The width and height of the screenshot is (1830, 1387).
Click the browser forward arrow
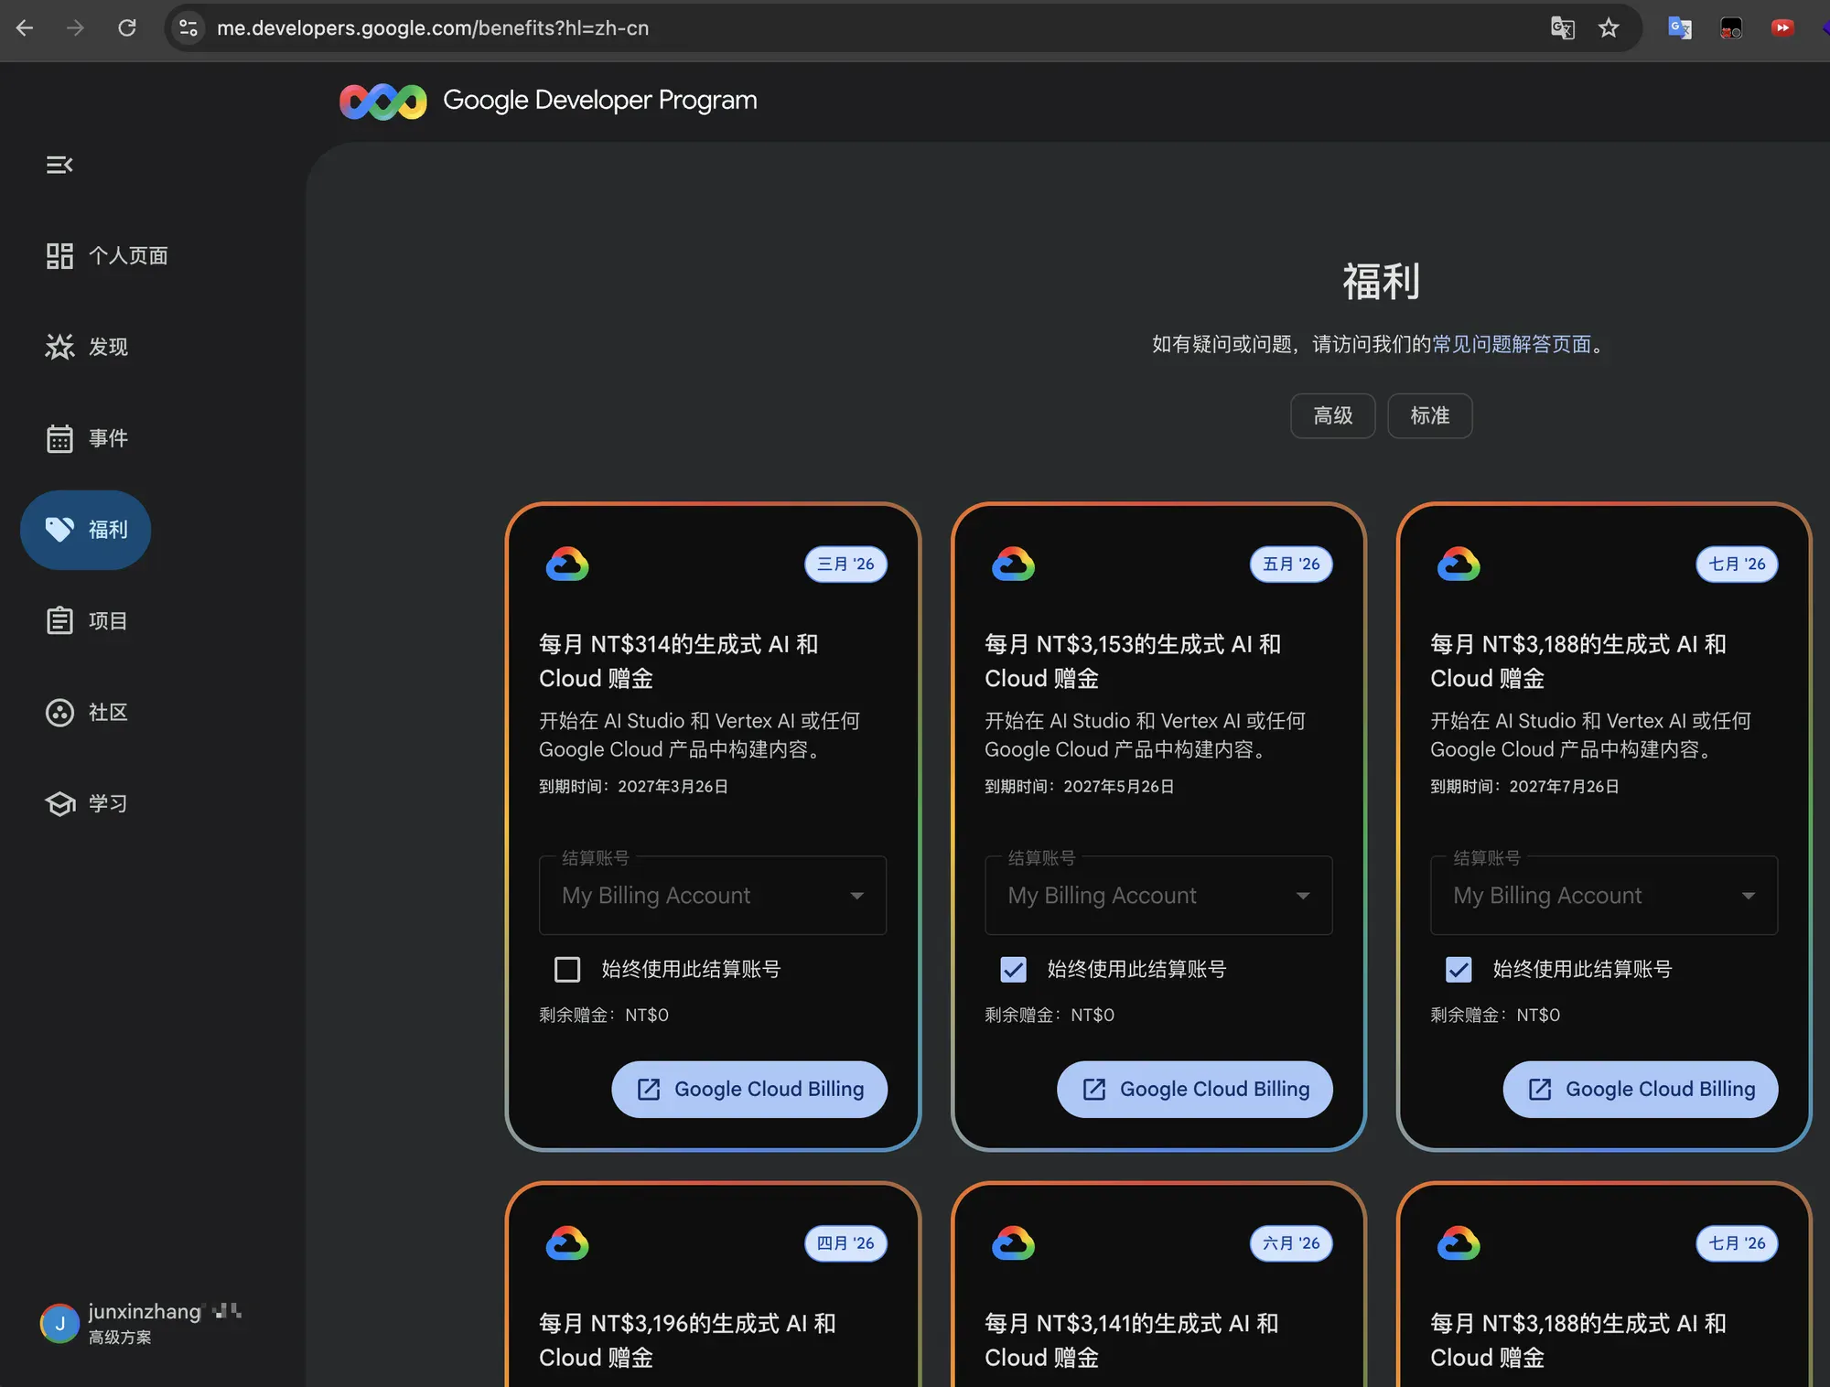(76, 28)
